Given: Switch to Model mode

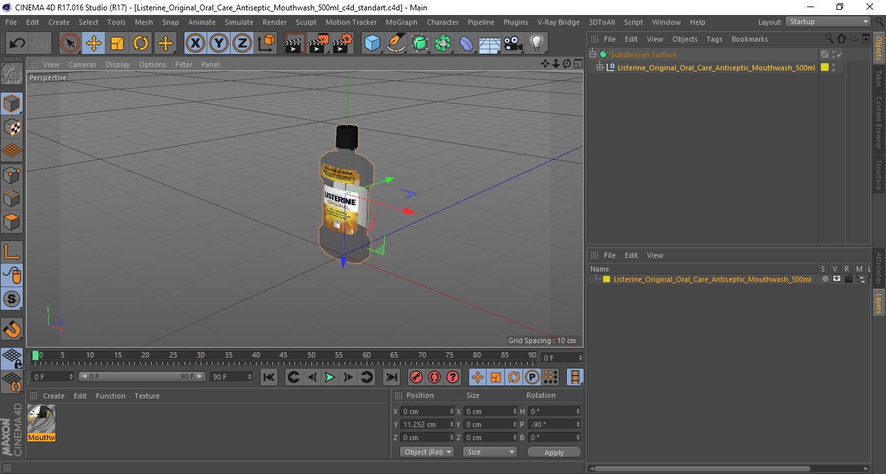Looking at the screenshot, I should click(x=12, y=104).
